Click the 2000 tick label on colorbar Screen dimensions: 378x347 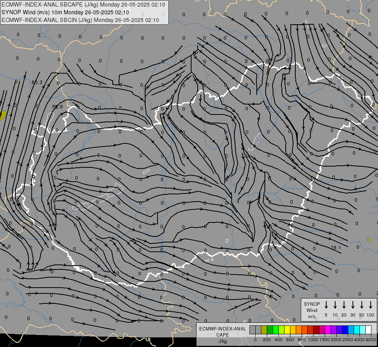point(336,340)
